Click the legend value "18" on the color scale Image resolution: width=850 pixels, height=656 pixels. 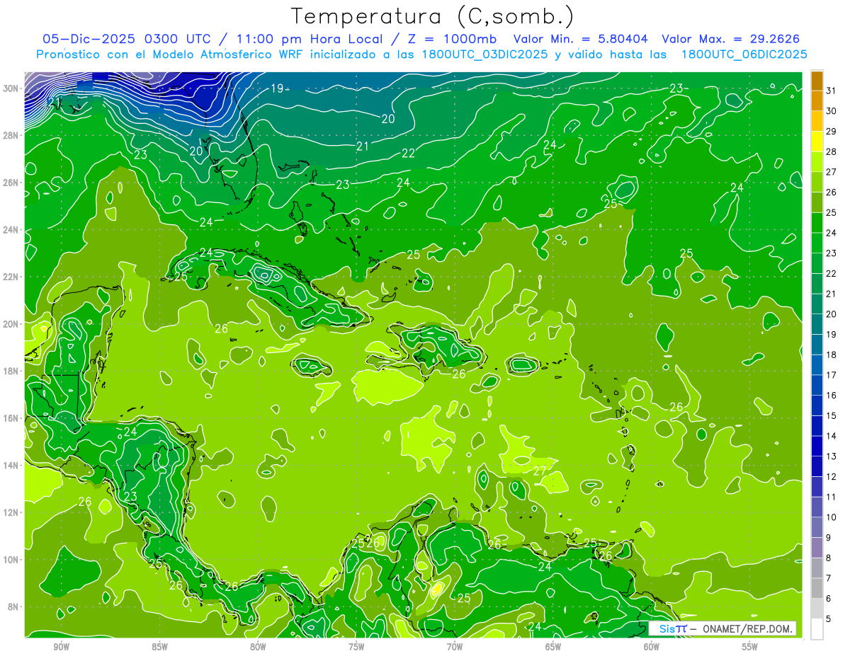[832, 355]
